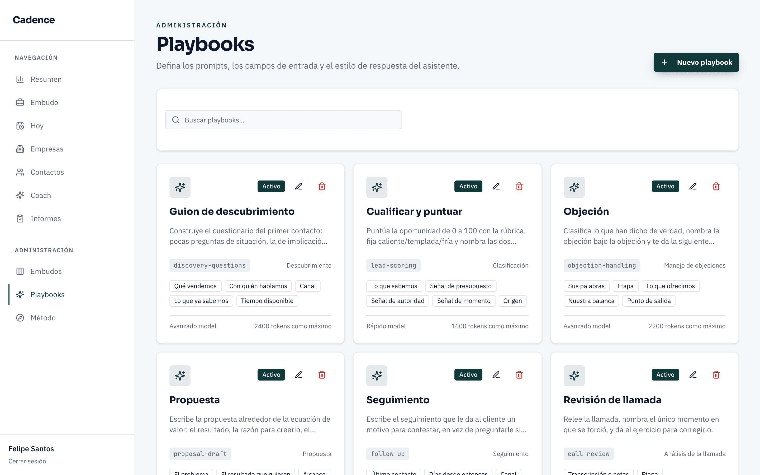Click the Activo badge on Seguimiento card
Image resolution: width=760 pixels, height=475 pixels.
[x=468, y=375]
